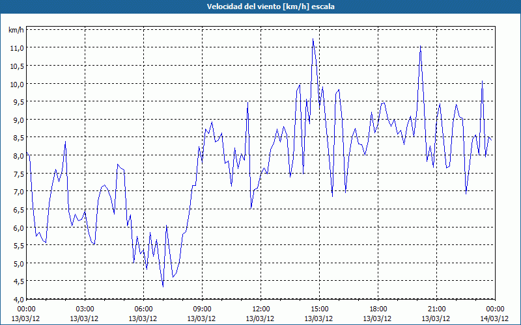Click the 4,5 y-axis value
The width and height of the screenshot is (521, 325).
tap(18, 281)
